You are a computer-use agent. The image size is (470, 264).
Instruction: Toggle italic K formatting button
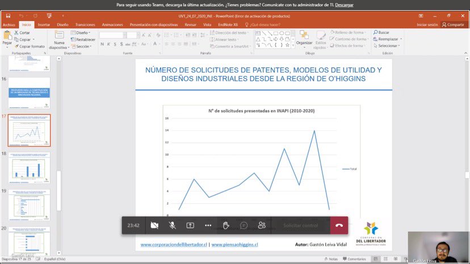(108, 44)
